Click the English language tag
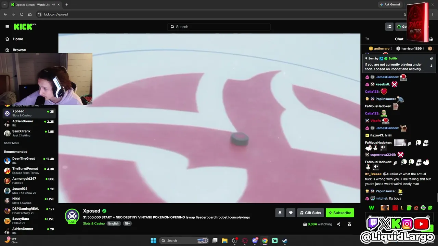 [x=114, y=223]
